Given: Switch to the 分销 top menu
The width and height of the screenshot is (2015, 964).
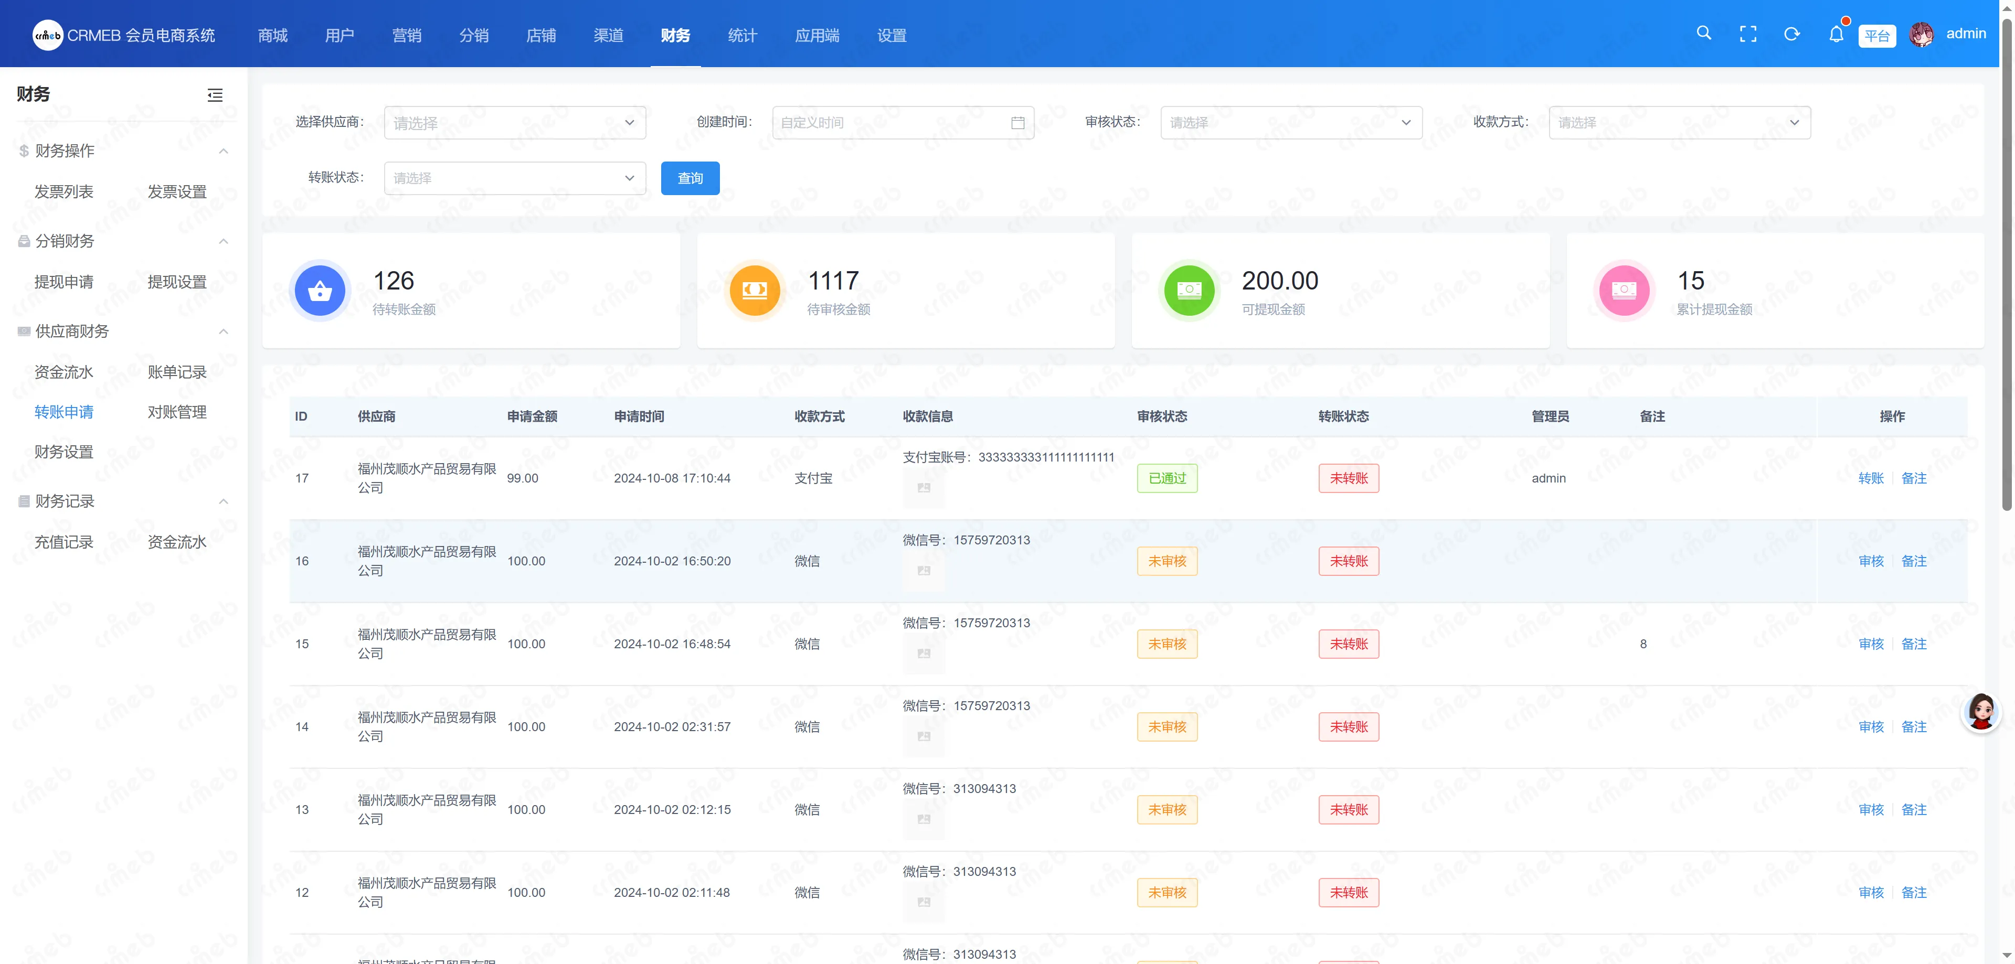Looking at the screenshot, I should 474,35.
